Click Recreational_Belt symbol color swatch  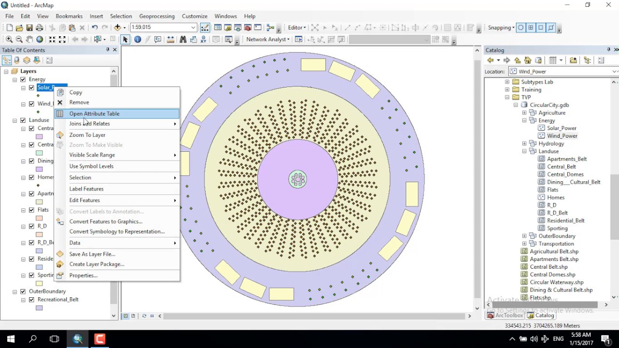39,308
